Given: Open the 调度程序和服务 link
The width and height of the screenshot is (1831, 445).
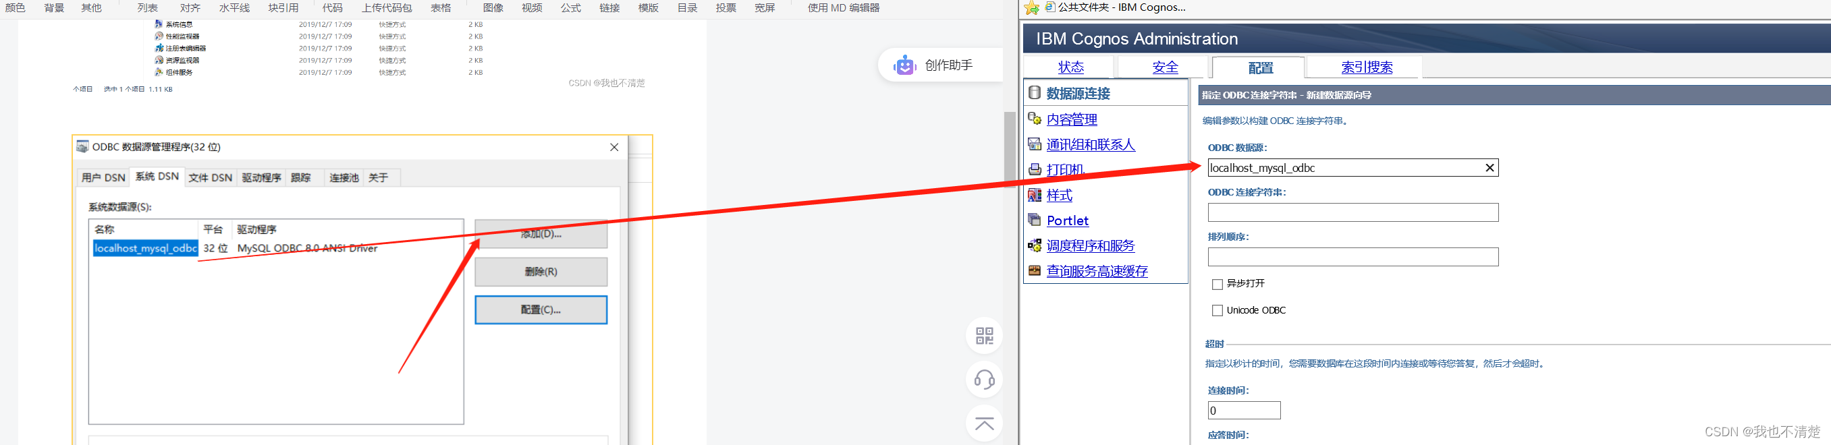Looking at the screenshot, I should 1091,245.
